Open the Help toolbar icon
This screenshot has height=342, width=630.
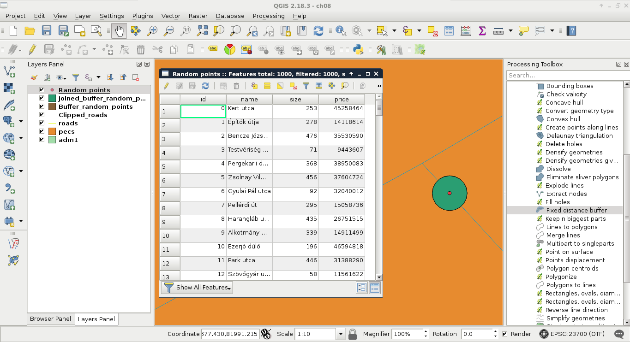point(572,31)
